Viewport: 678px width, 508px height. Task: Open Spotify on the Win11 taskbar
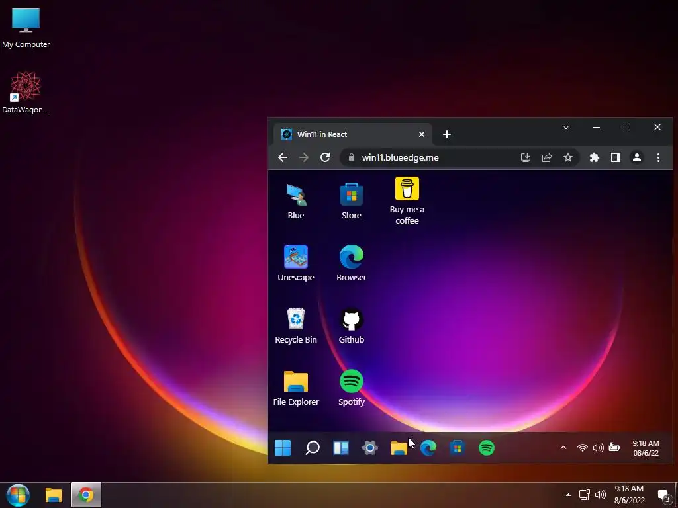pyautogui.click(x=487, y=448)
